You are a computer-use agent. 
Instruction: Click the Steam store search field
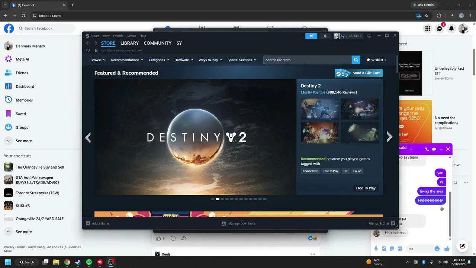(x=308, y=60)
